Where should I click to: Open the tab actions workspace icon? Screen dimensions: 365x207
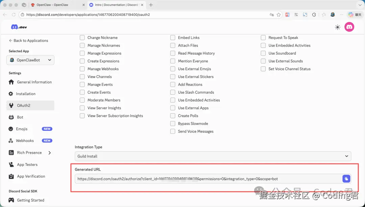point(24,5)
